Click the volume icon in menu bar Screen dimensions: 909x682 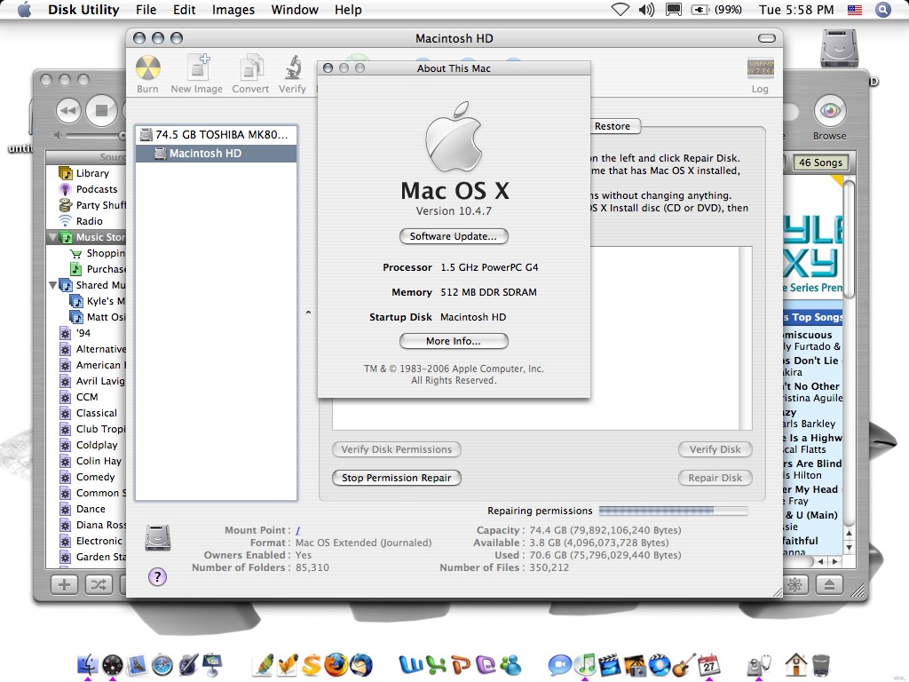[x=646, y=10]
